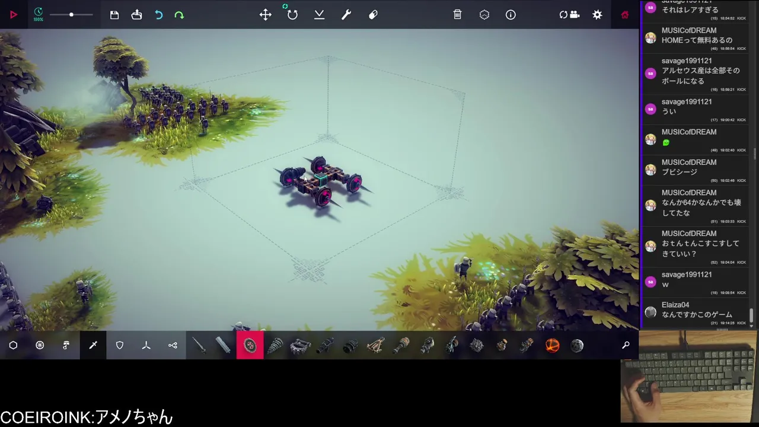Save the machine with the floppy icon
The height and width of the screenshot is (427, 759).
(114, 15)
